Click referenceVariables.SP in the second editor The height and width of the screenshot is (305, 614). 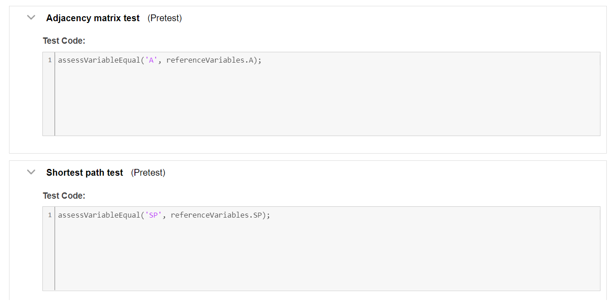click(216, 215)
